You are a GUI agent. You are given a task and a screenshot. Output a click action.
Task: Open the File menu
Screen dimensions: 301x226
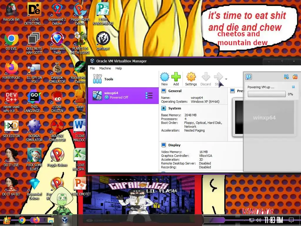click(92, 68)
